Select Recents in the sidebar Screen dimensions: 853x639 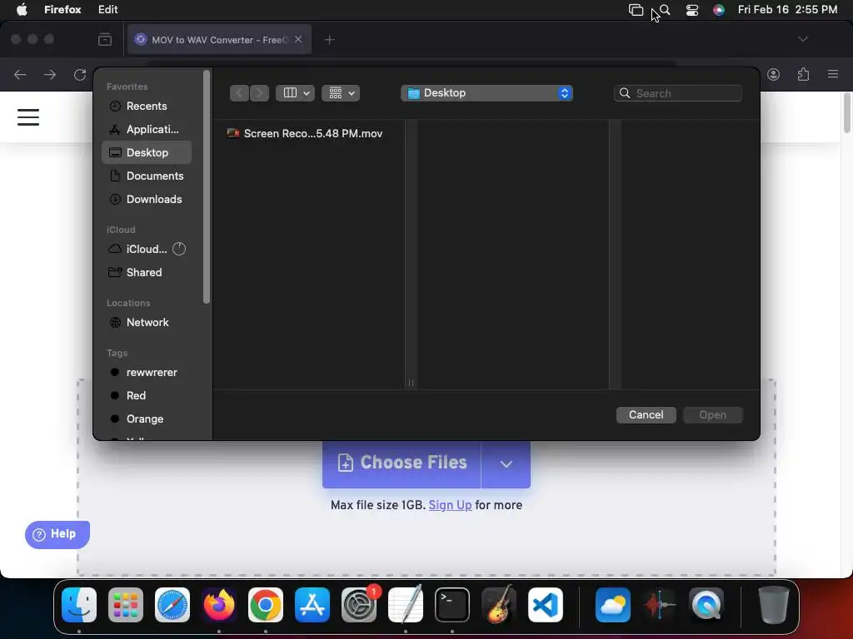pyautogui.click(x=147, y=106)
